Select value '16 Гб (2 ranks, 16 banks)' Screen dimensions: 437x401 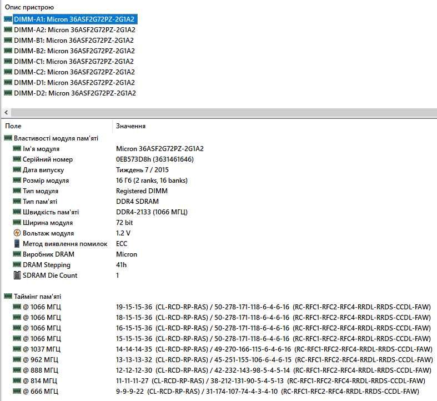pyautogui.click(x=152, y=181)
